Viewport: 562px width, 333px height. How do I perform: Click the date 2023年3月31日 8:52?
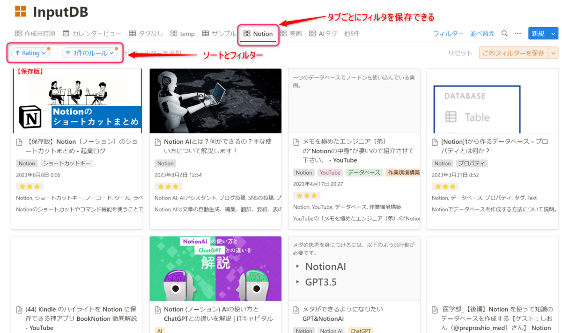tap(455, 175)
